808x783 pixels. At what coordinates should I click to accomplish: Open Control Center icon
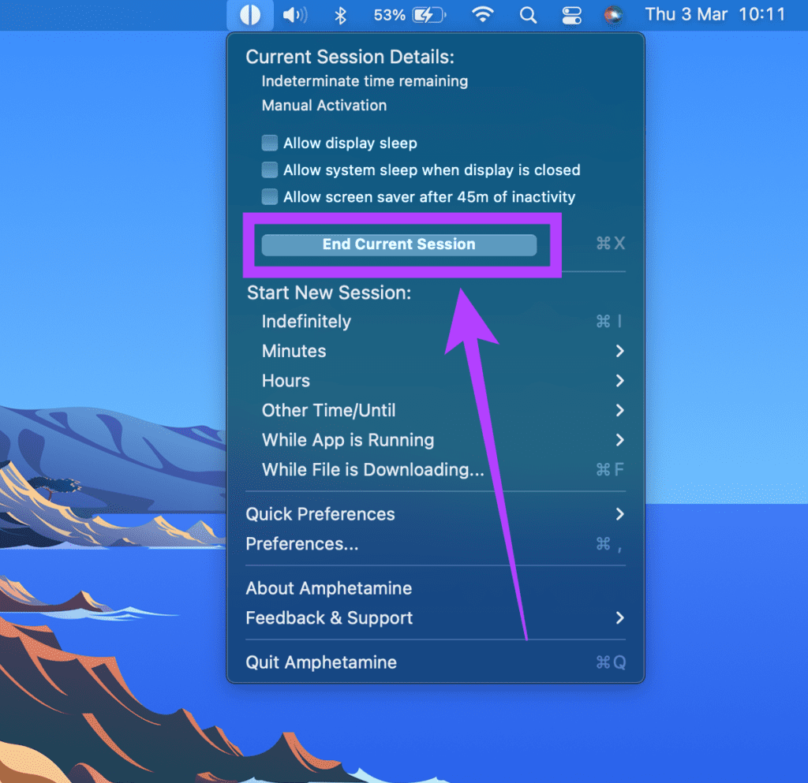[x=570, y=15]
